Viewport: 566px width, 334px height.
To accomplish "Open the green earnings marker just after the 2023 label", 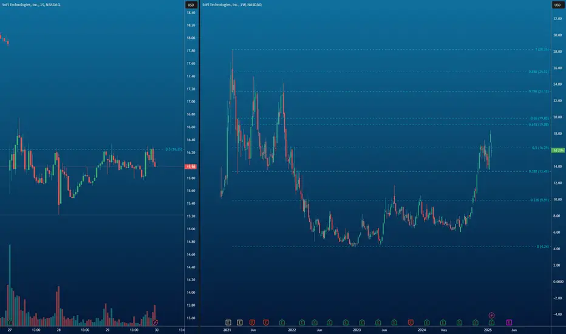I will [x=362, y=322].
